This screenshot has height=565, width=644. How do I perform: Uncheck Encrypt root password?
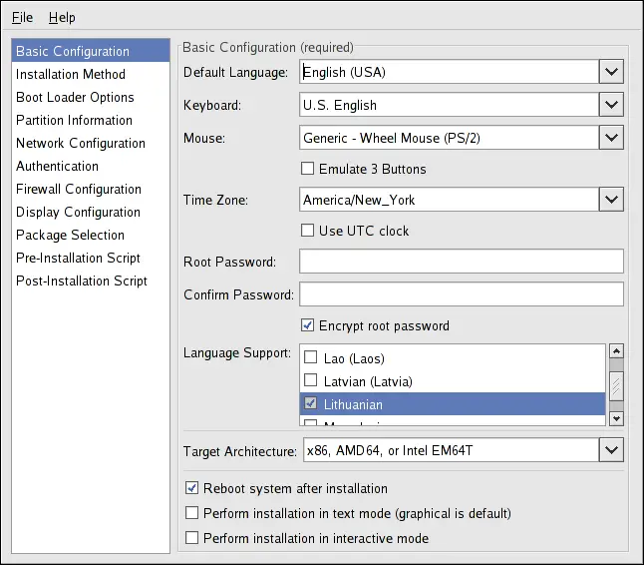(308, 325)
